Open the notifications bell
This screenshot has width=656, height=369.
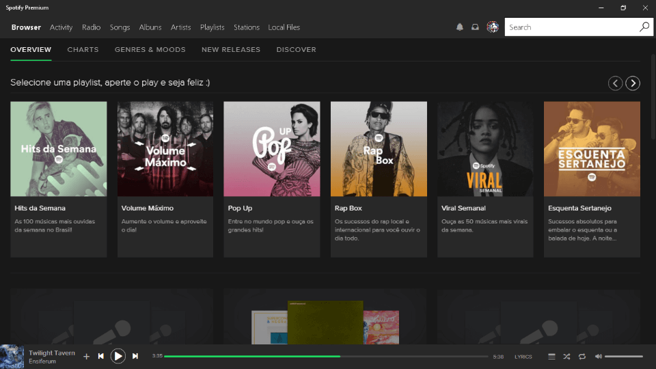point(459,27)
